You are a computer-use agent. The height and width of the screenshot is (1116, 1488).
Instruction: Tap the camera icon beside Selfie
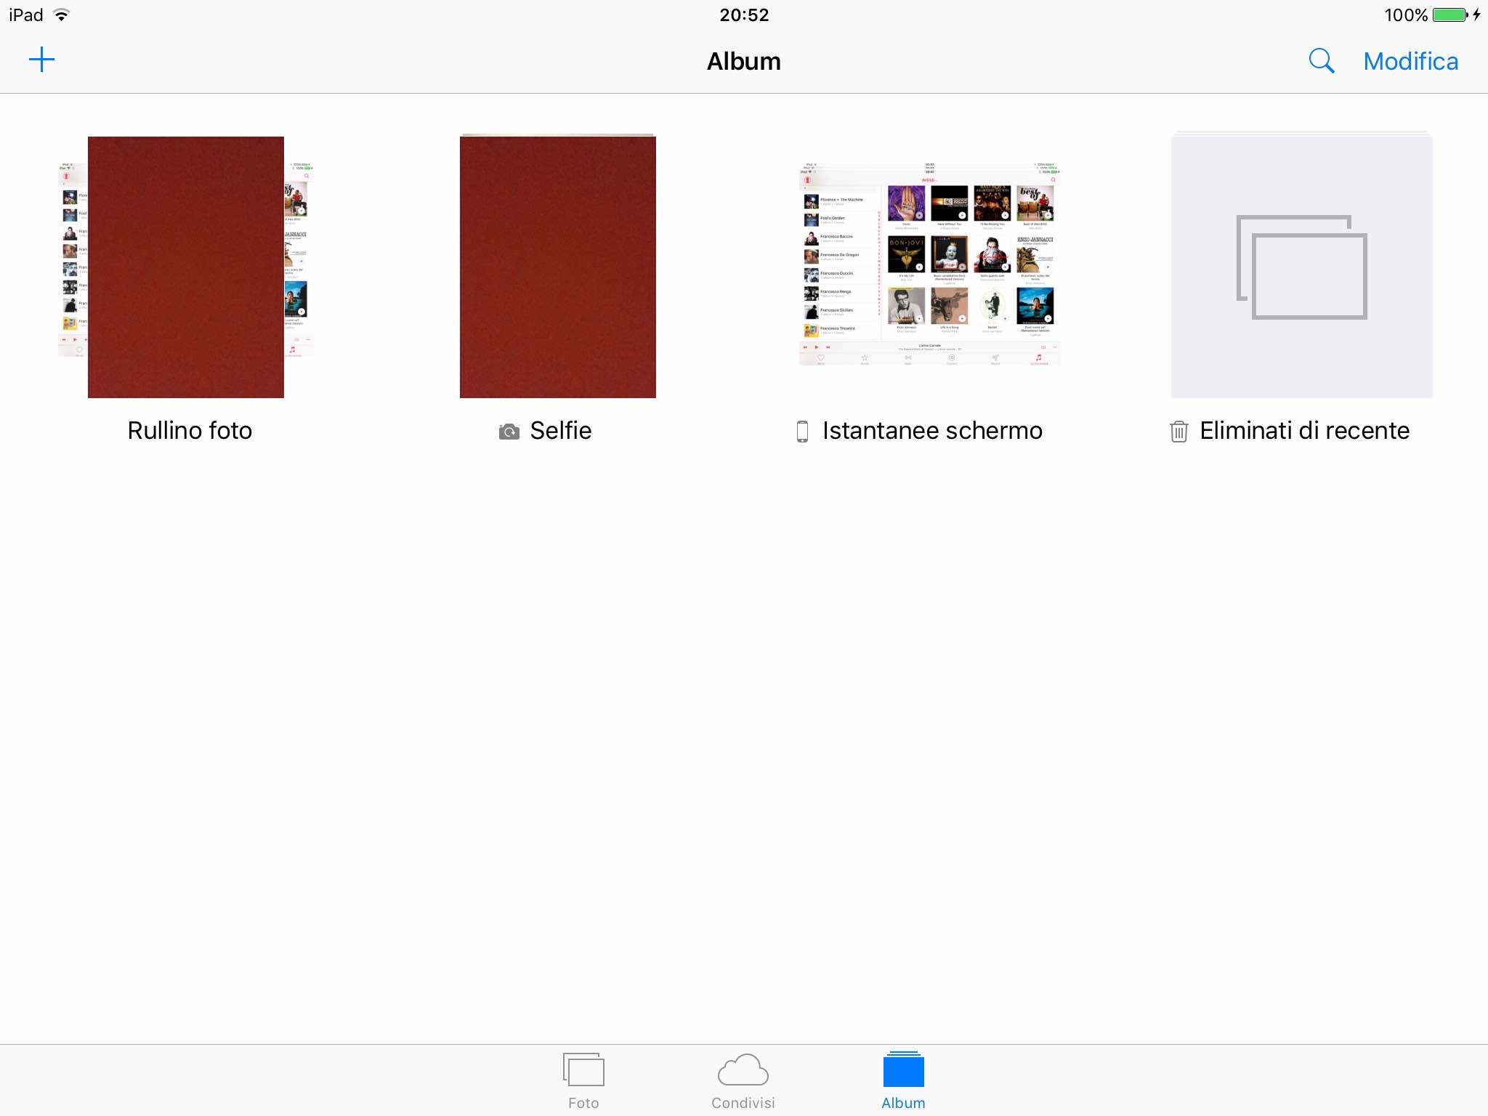click(x=509, y=432)
